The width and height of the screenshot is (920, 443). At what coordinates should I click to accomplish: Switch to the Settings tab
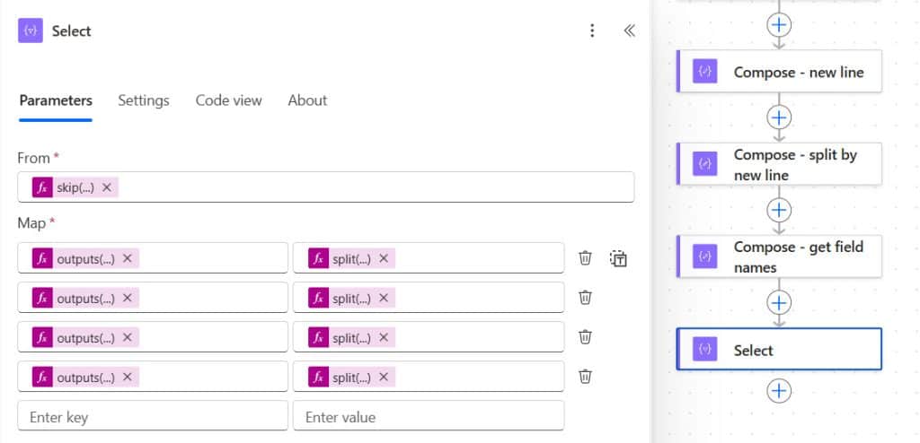tap(144, 100)
